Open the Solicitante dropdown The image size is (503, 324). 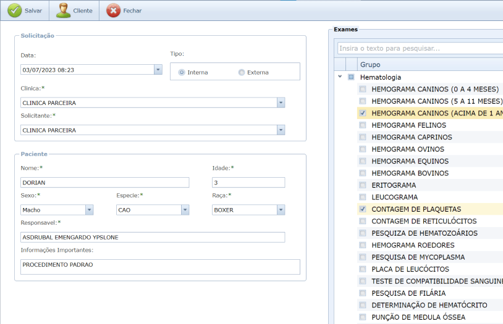281,130
